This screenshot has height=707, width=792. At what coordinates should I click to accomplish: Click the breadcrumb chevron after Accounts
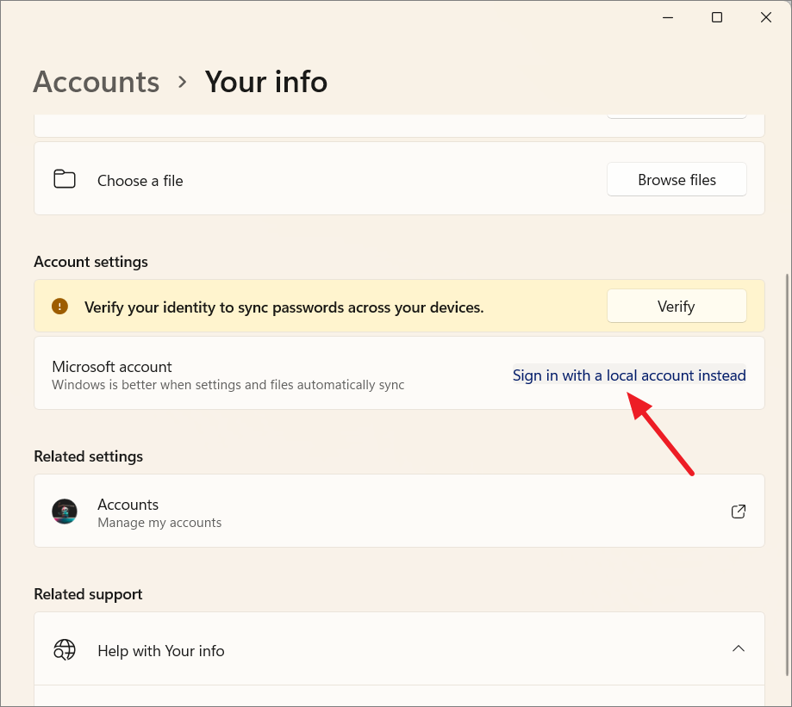(x=183, y=82)
